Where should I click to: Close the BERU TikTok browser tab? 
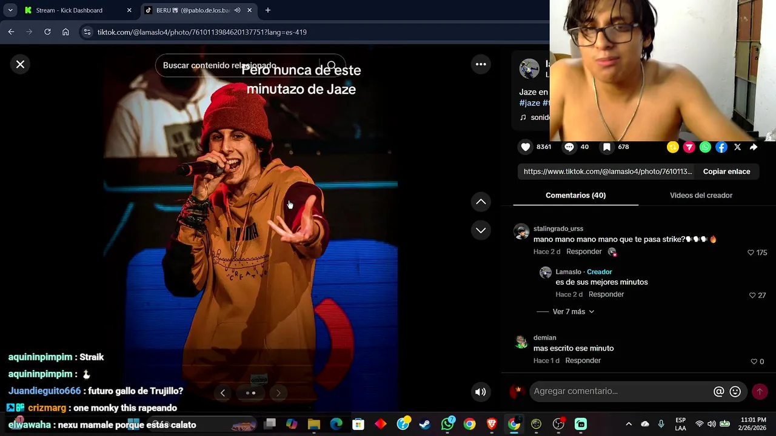(x=249, y=10)
